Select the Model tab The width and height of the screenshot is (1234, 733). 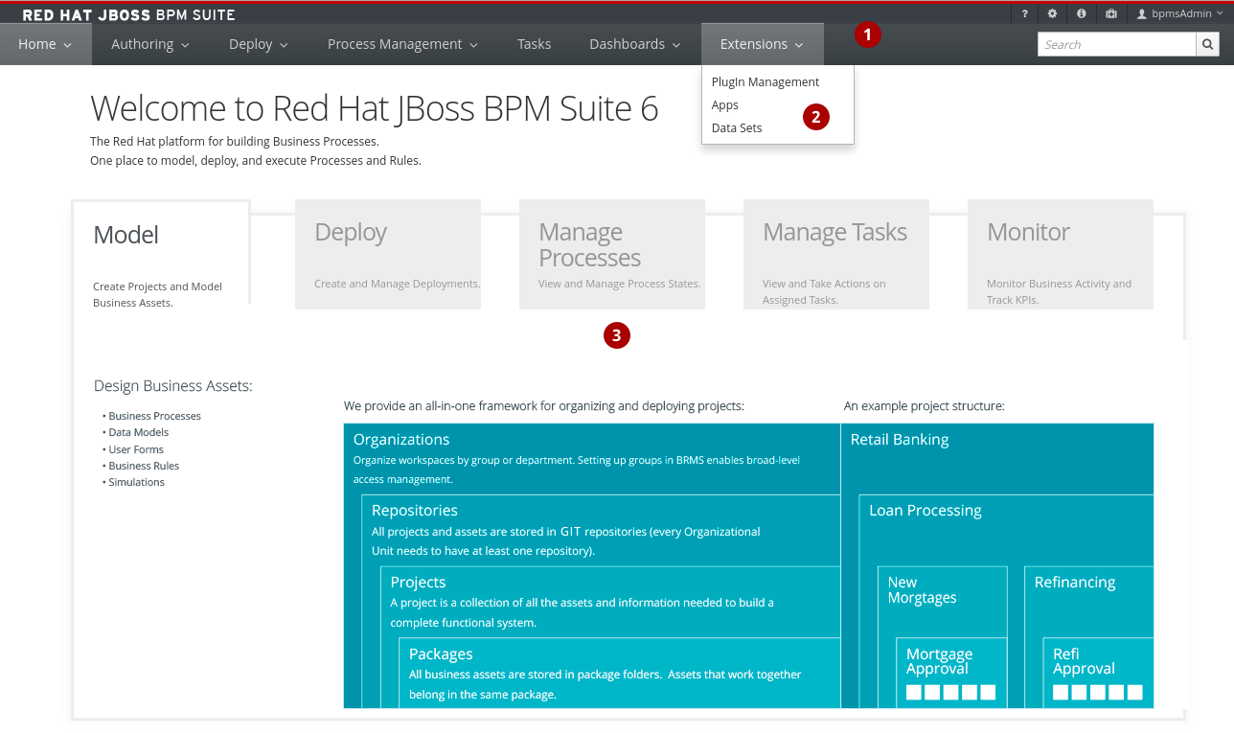(x=161, y=255)
